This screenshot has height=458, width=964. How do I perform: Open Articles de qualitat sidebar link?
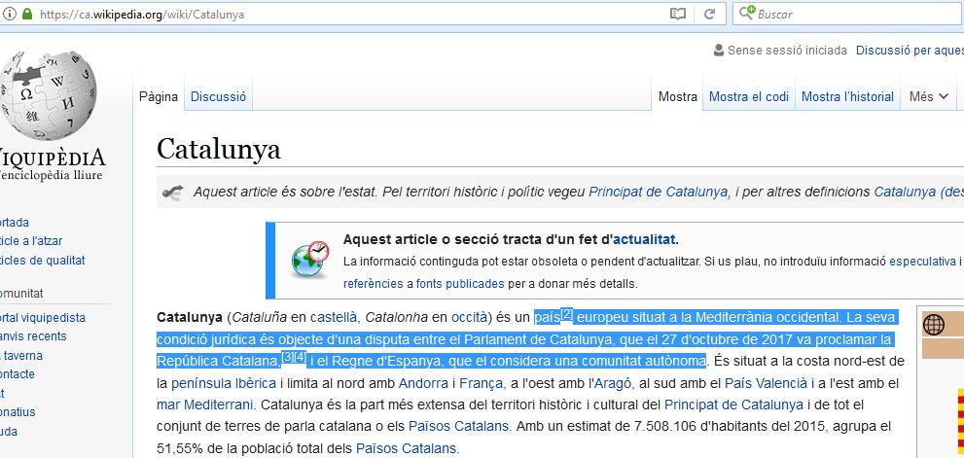43,260
